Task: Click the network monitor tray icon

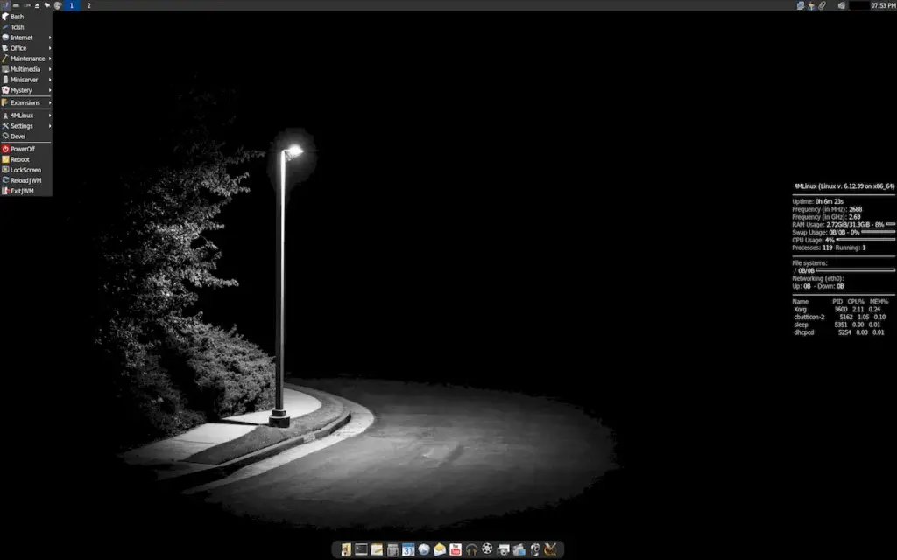Action: coord(801,5)
